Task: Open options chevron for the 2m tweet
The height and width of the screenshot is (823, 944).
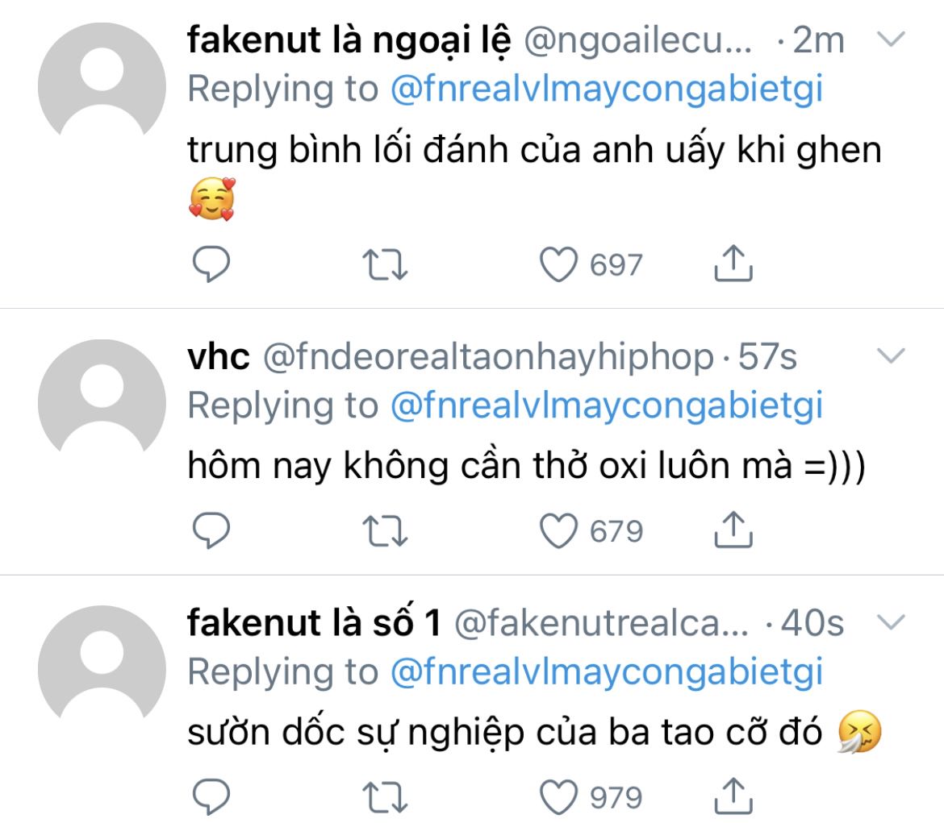Action: coord(891,39)
